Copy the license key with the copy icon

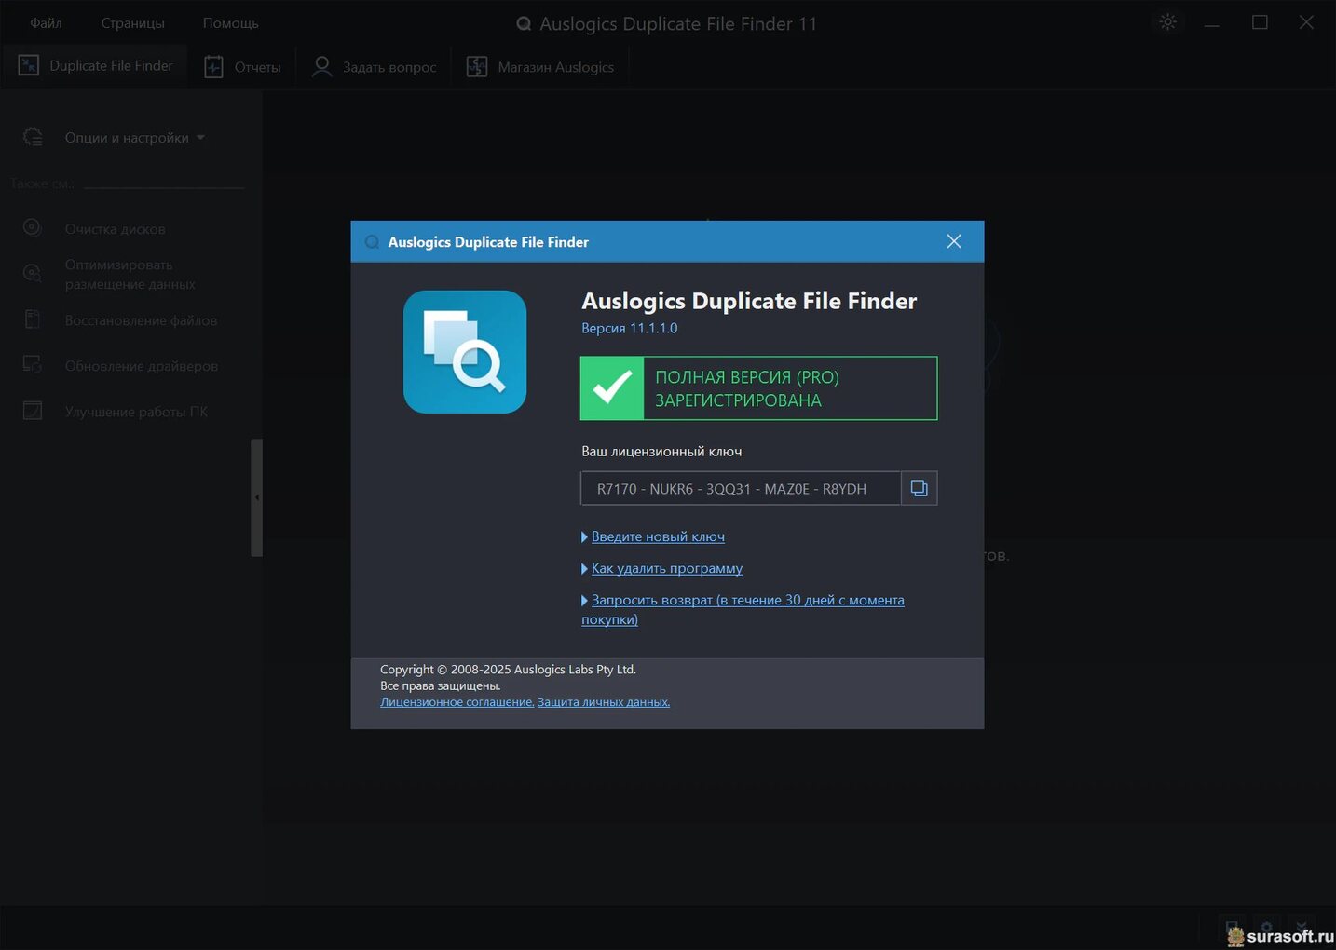click(919, 488)
